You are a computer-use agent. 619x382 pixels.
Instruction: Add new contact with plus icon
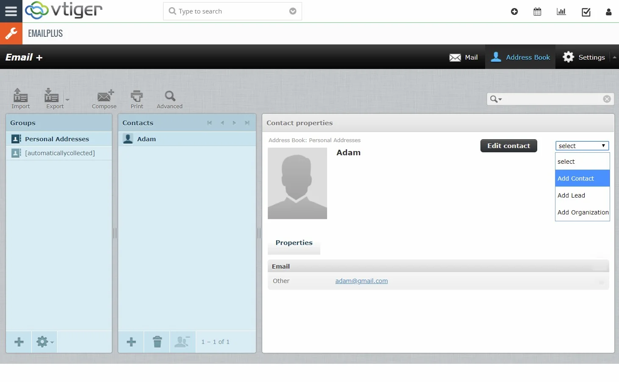coord(131,342)
